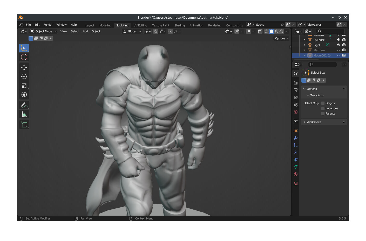
Task: Open the Object Data mesh tab
Action: (296, 167)
